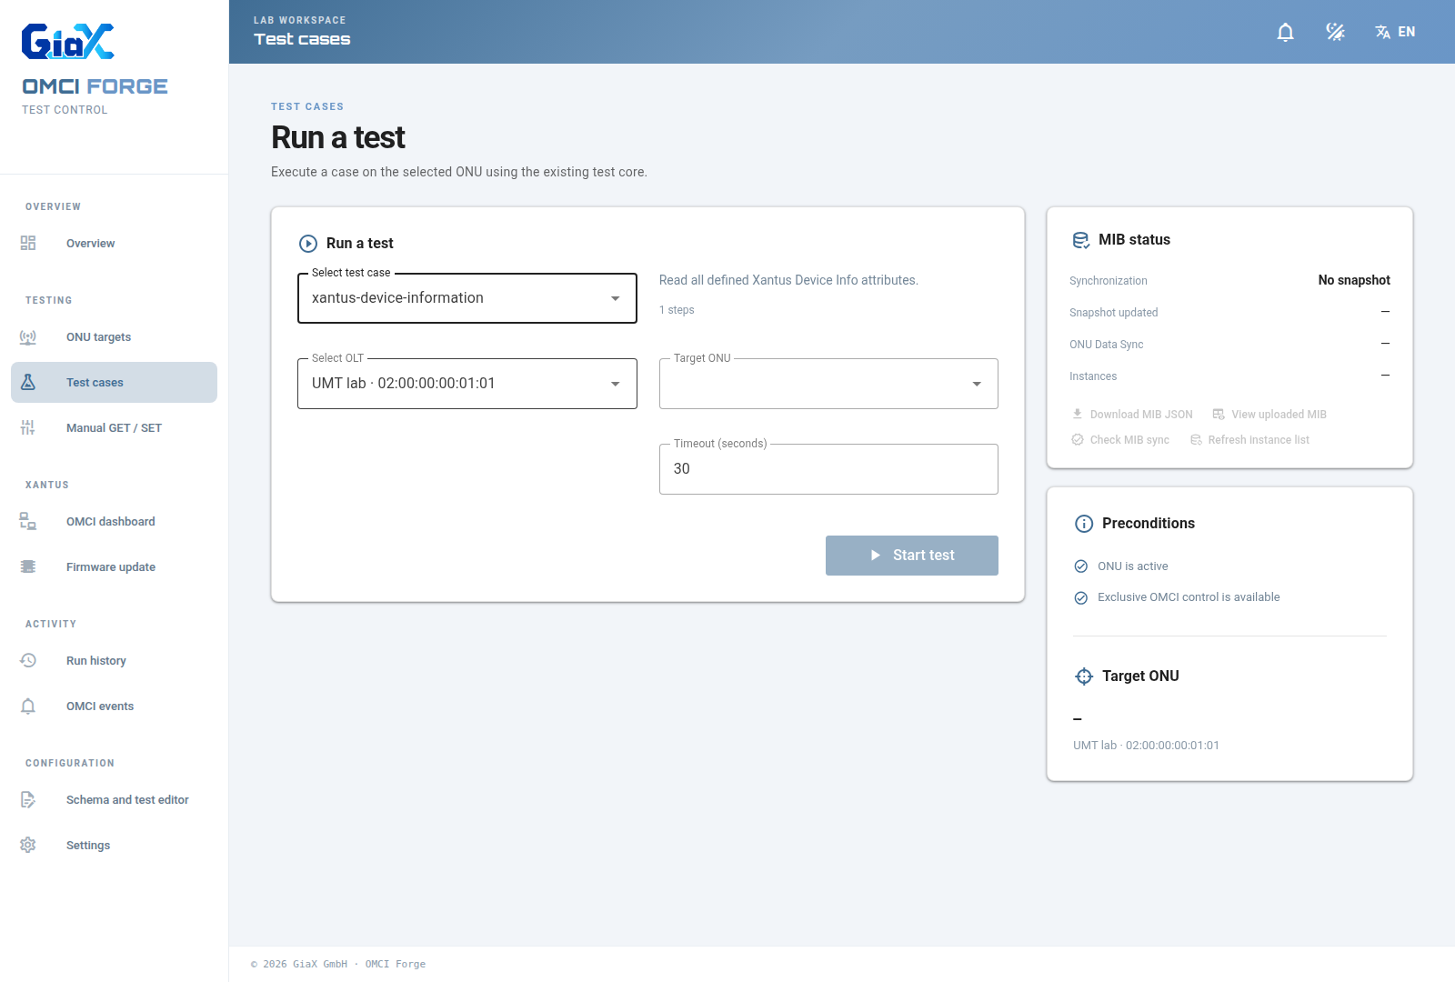Switch language with the EN translate button

pos(1395,32)
